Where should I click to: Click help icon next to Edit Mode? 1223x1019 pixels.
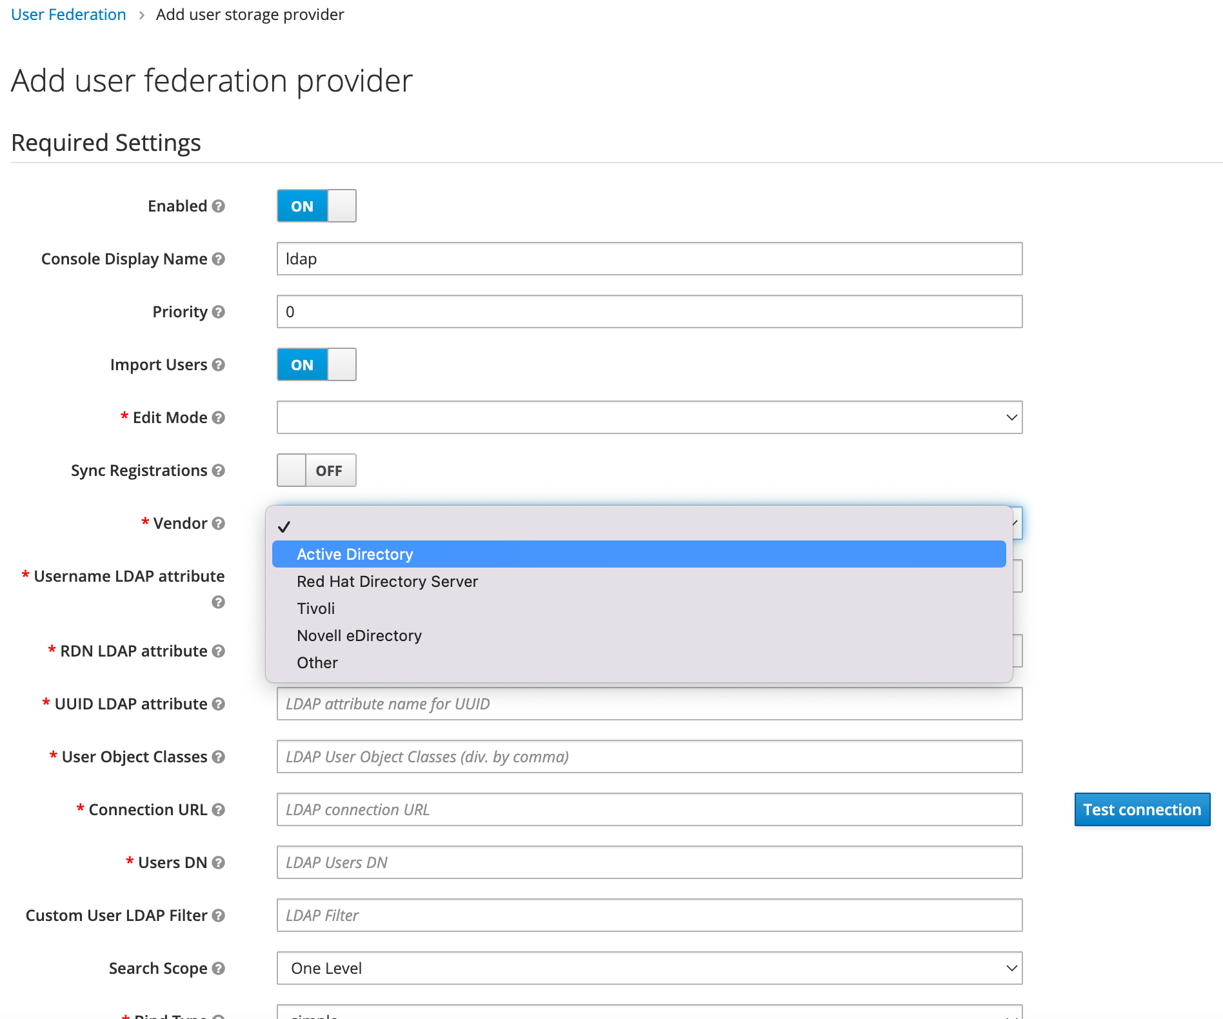219,417
